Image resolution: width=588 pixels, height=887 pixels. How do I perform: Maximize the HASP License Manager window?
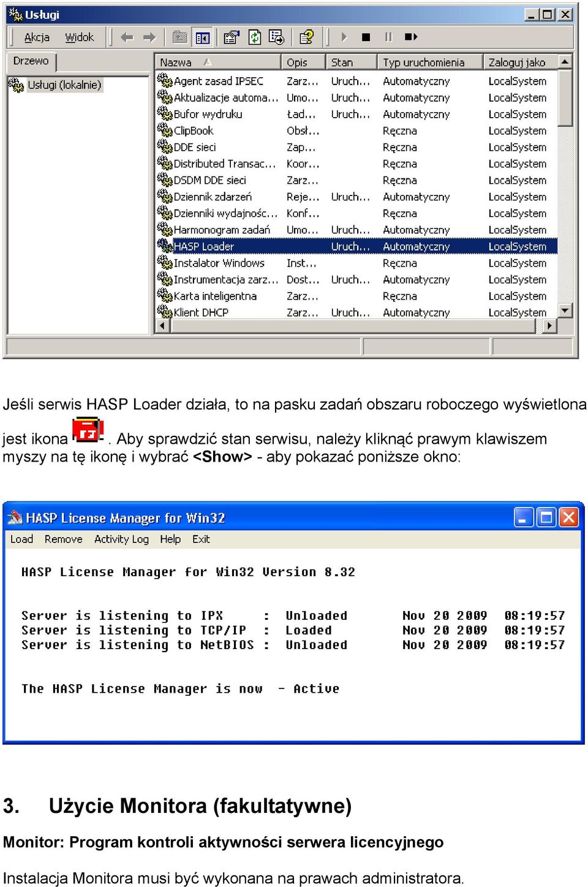pos(546,517)
